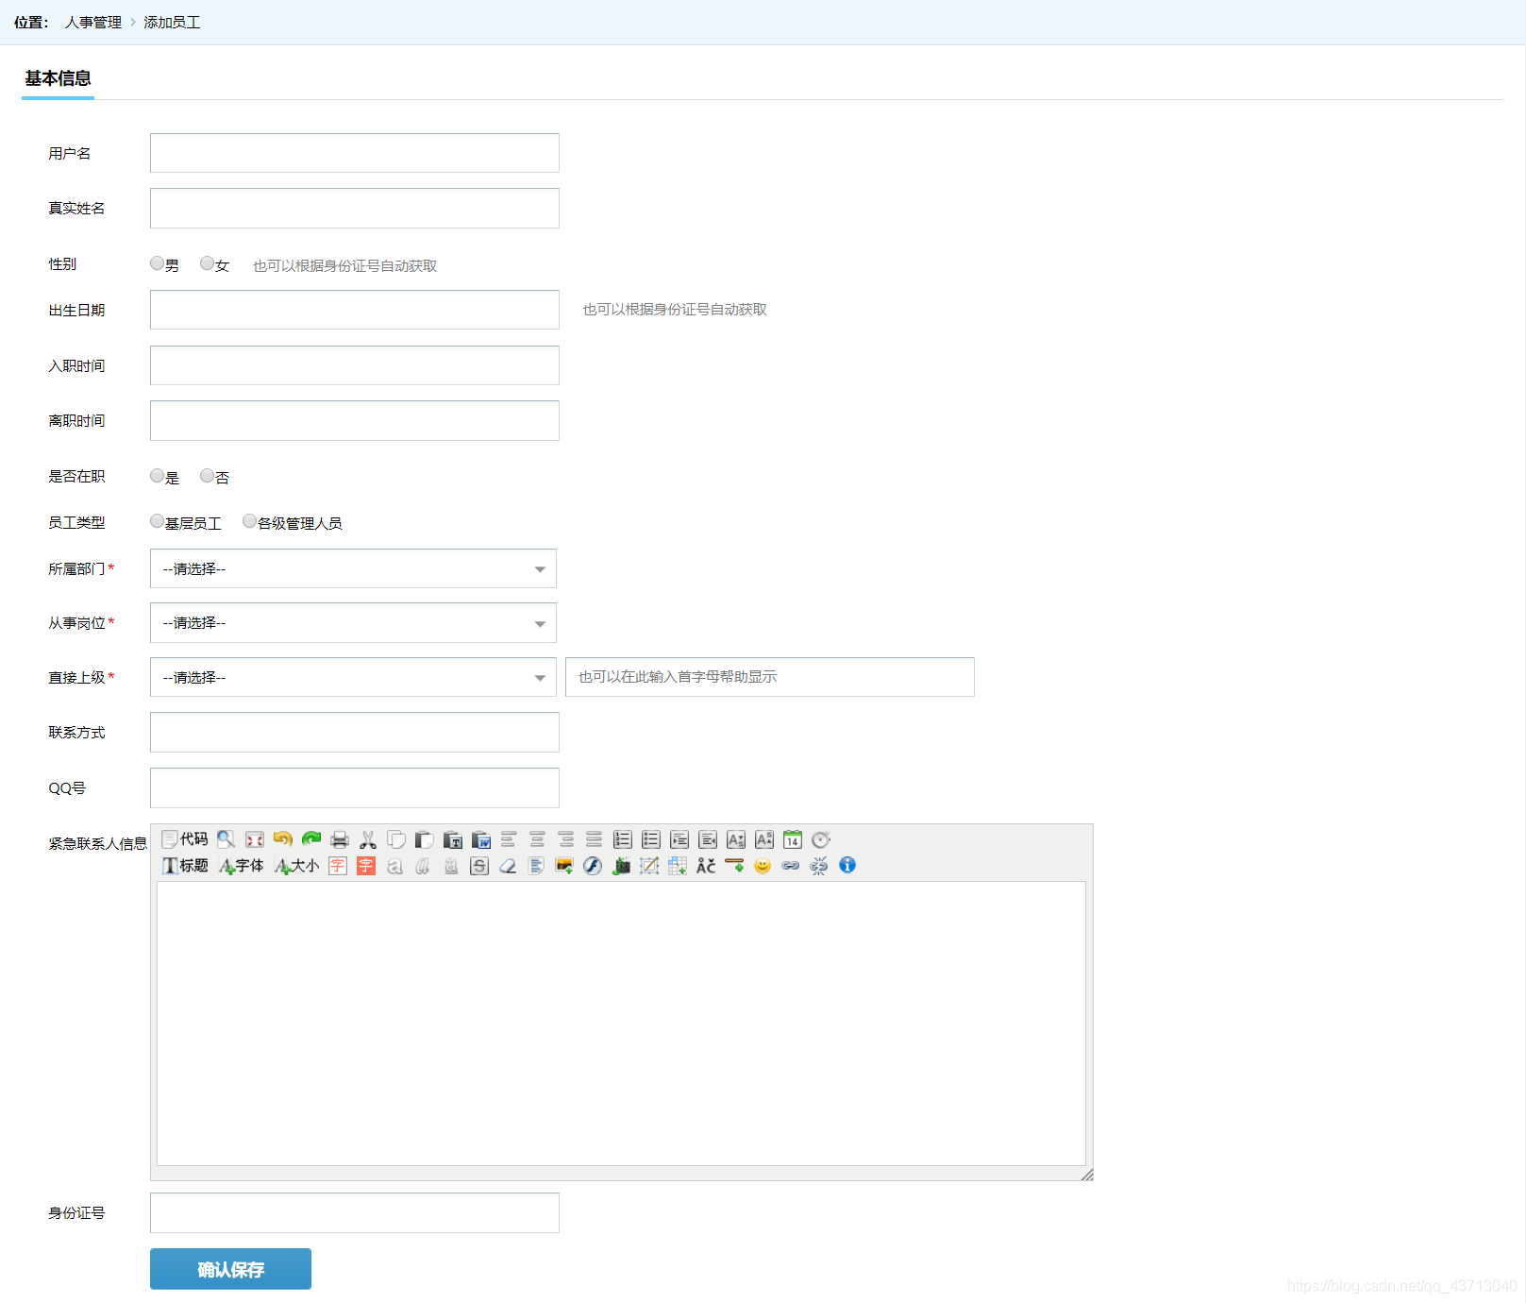Remove hyperlink with broken chain icon
The width and height of the screenshot is (1526, 1303).
tap(819, 866)
